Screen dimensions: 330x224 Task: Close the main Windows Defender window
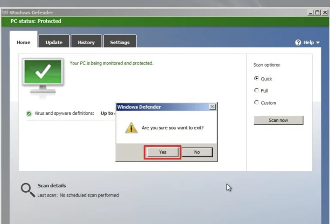click(325, 12)
